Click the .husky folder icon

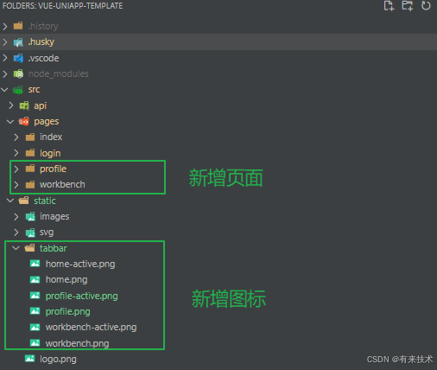[x=18, y=42]
